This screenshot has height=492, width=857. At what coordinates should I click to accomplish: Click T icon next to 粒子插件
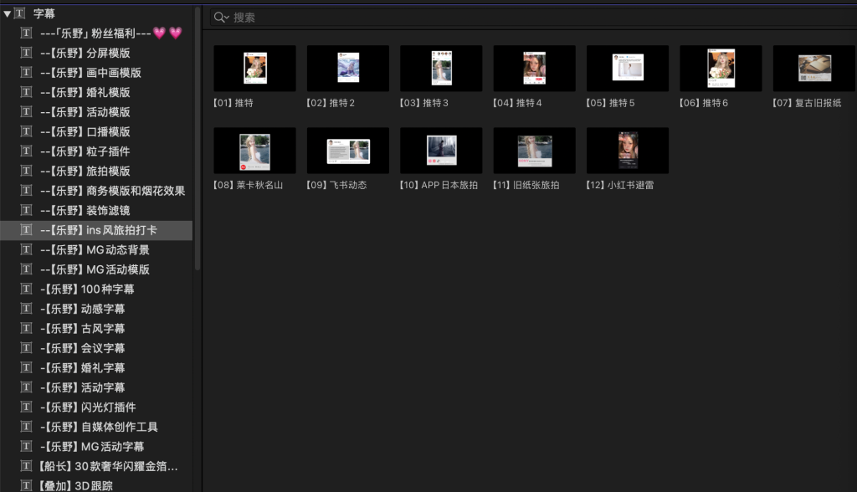(26, 151)
